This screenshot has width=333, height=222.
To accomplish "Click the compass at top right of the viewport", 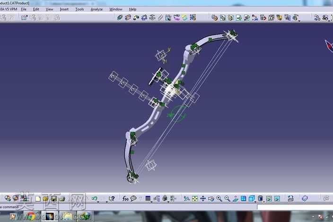I will click(x=329, y=45).
